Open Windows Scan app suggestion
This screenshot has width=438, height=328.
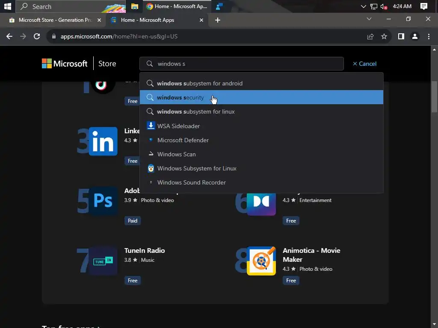click(x=261, y=154)
